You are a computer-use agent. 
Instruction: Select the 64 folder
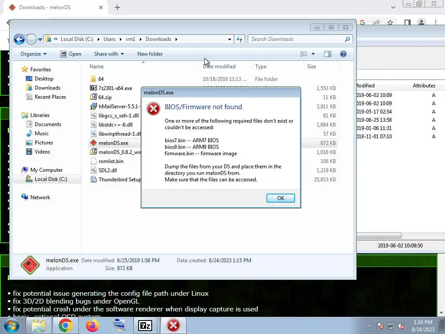[x=101, y=79]
